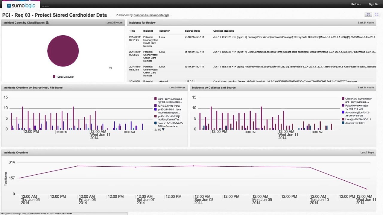383x215 pixels.
Task: Toggle ip-10-155-148-239 RingCentral legend entry
Action: (x=168, y=118)
